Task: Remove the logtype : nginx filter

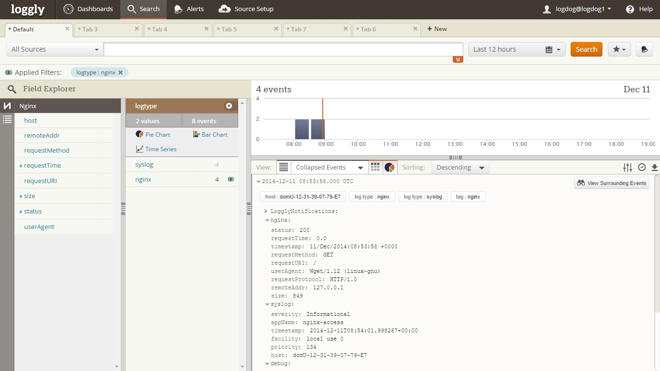Action: click(120, 72)
